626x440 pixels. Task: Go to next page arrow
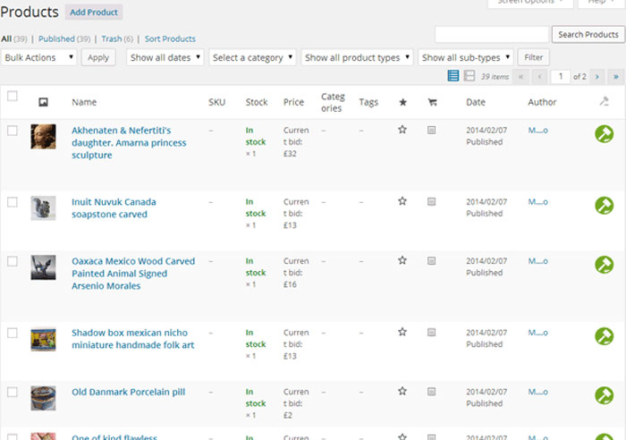coord(598,77)
